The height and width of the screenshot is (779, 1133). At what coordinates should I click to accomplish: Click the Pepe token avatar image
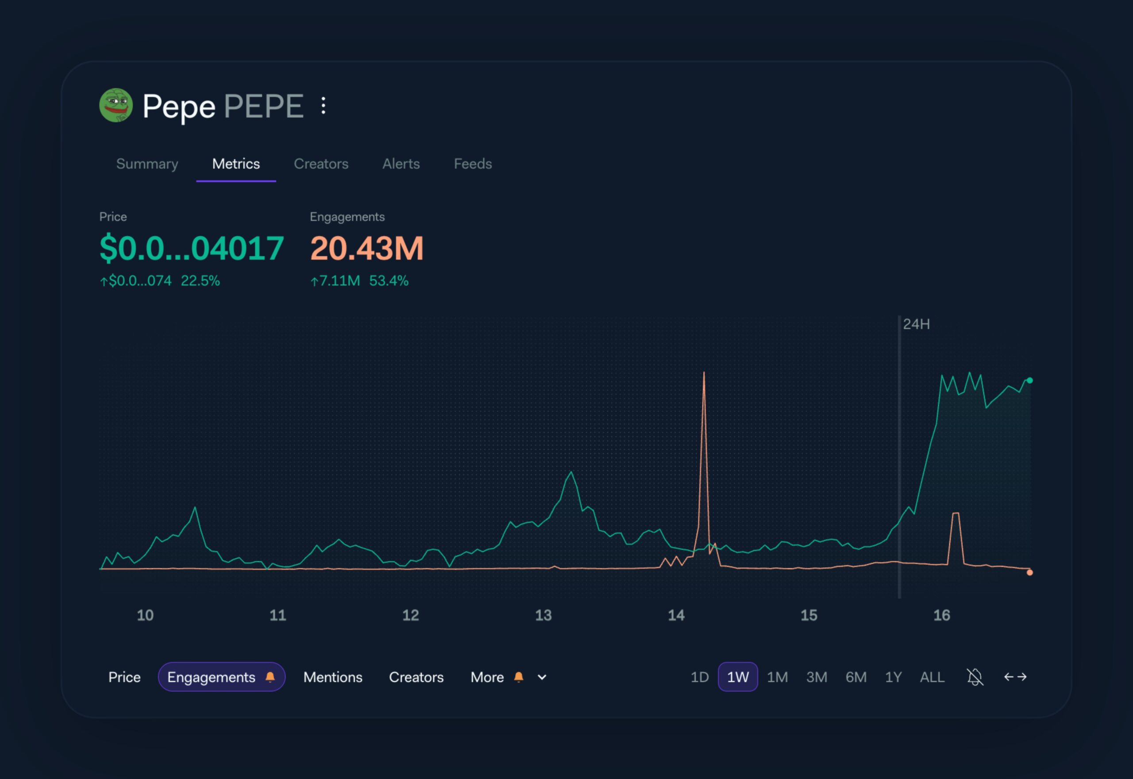(x=116, y=105)
